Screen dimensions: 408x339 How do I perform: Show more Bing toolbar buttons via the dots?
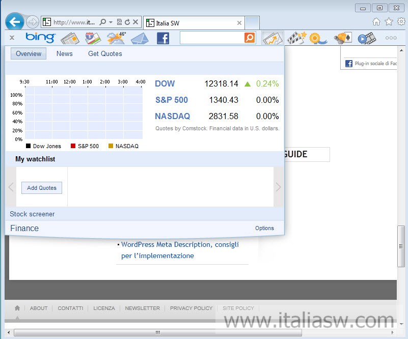pyautogui.click(x=391, y=38)
